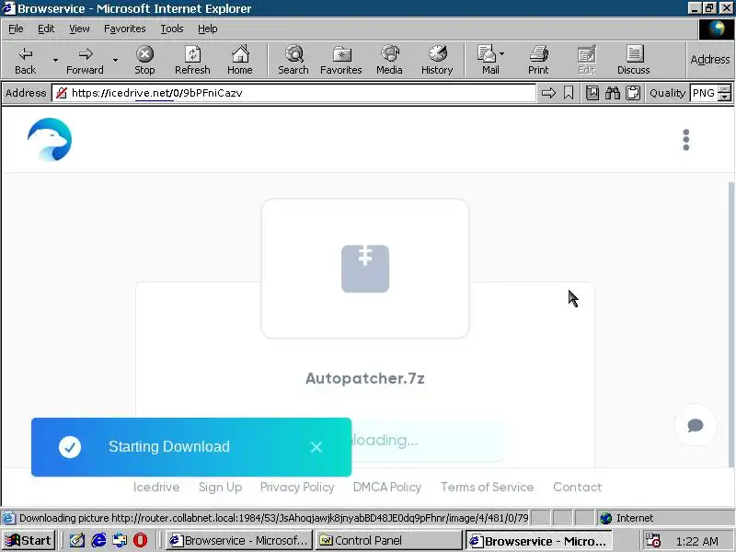Open the Search pane
736x552 pixels.
(x=293, y=60)
